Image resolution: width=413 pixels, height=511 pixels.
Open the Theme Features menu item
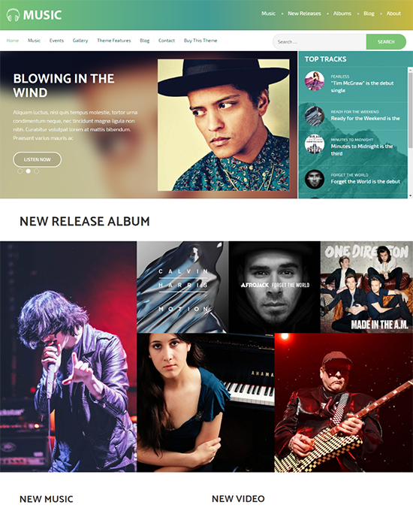(113, 41)
